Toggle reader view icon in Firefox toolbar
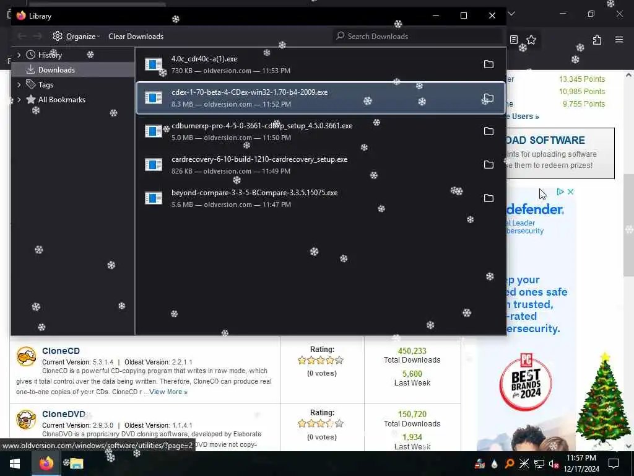 click(x=514, y=40)
